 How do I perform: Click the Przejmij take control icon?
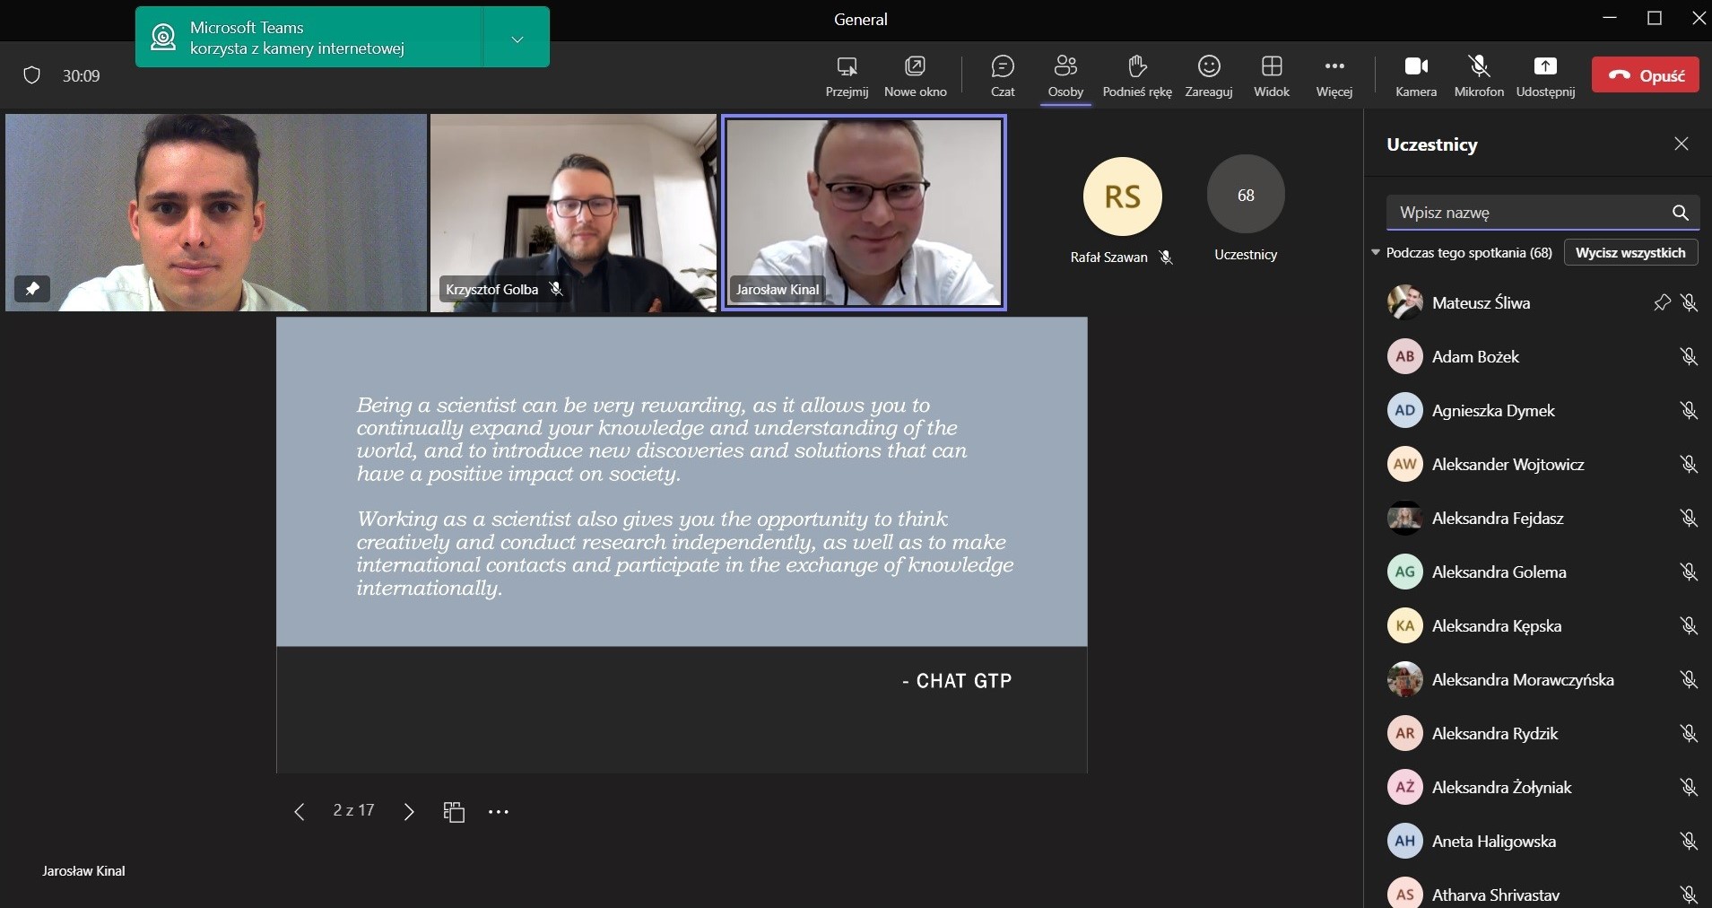tap(847, 67)
